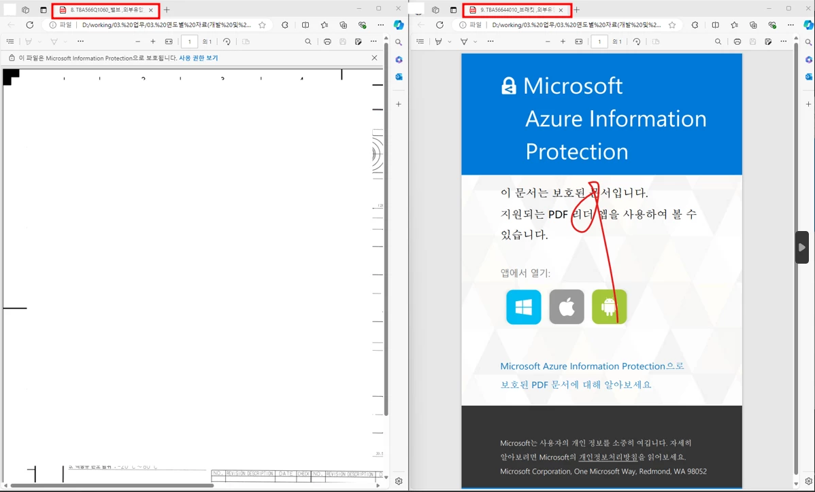Open Copilot in the left window
The width and height of the screenshot is (815, 492).
[x=399, y=25]
